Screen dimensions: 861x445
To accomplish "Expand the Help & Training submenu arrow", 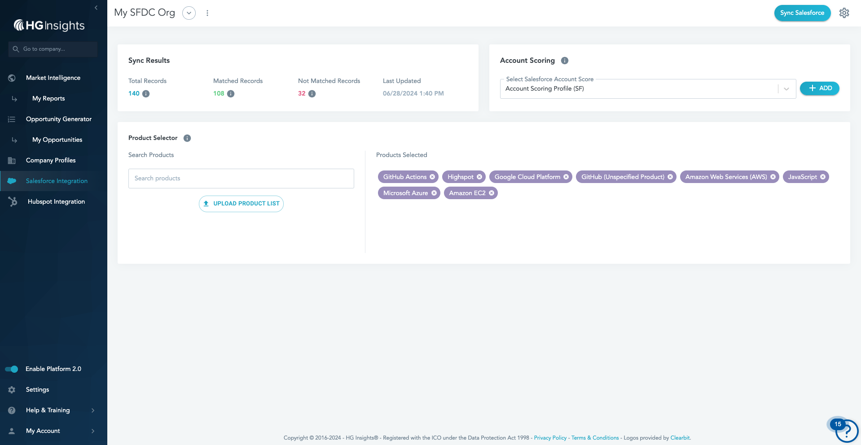I will 93,410.
